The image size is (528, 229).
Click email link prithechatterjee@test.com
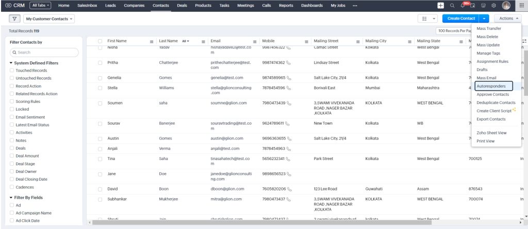pos(230,65)
